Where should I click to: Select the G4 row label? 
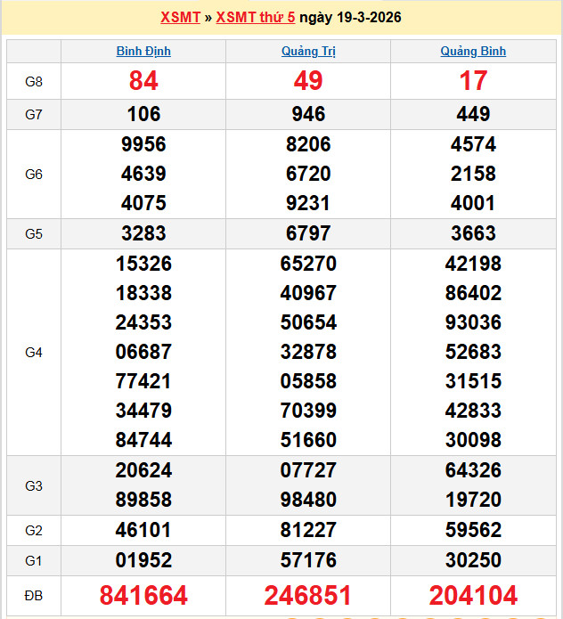click(x=34, y=353)
